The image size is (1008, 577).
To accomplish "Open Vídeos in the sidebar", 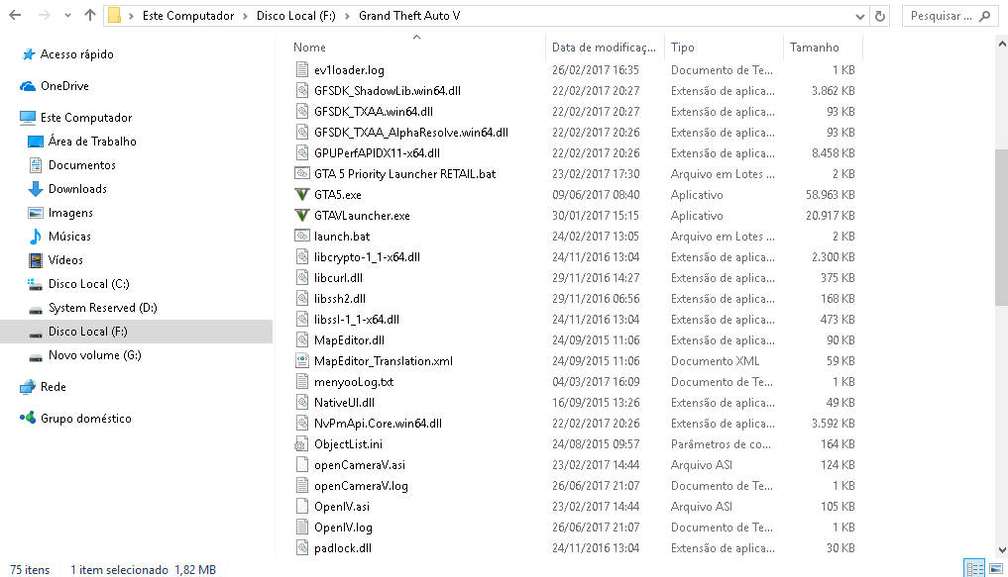I will pos(65,260).
